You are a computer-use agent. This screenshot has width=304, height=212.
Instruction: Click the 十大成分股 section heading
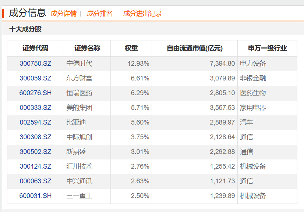tap(25, 29)
